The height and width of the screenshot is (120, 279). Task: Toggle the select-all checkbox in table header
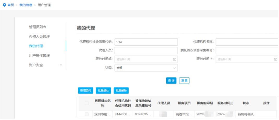pyautogui.click(x=87, y=103)
